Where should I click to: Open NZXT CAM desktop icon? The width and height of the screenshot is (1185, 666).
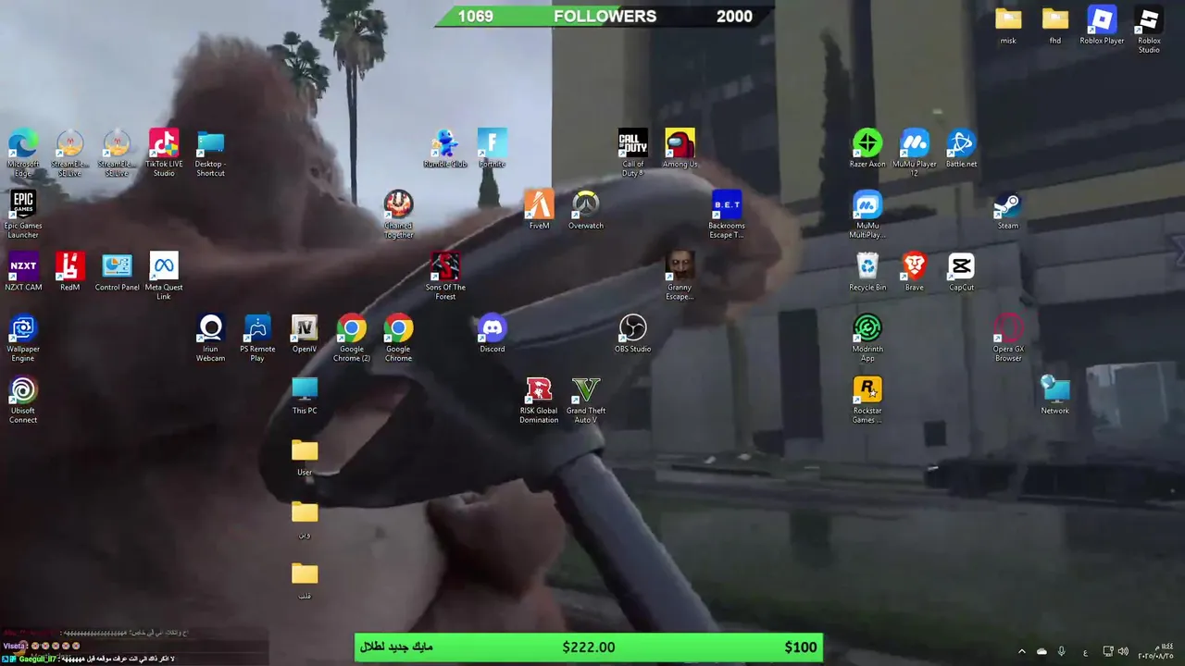tap(23, 271)
